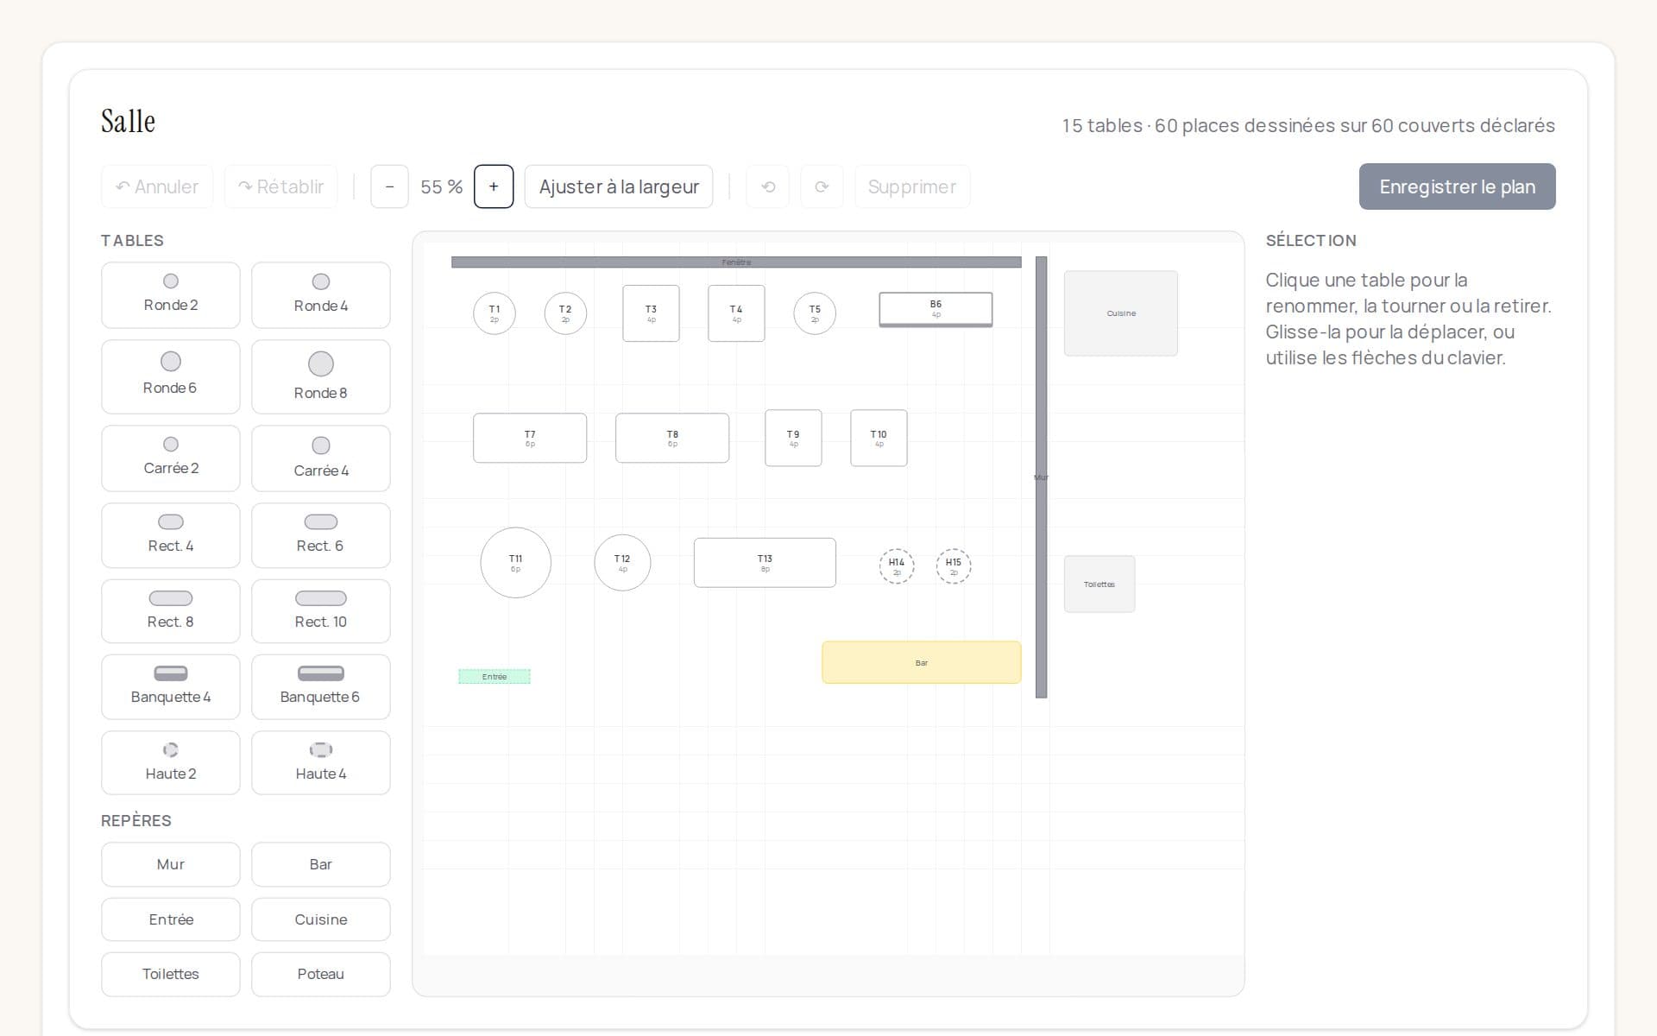Add a Bar landmark
Screen dimensions: 1657x1036
[321, 864]
